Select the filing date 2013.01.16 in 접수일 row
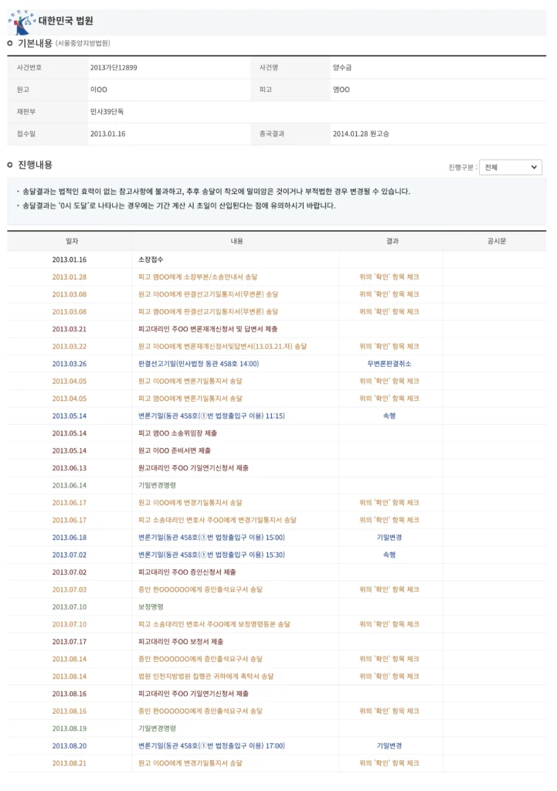The height and width of the screenshot is (791, 557). tap(107, 134)
